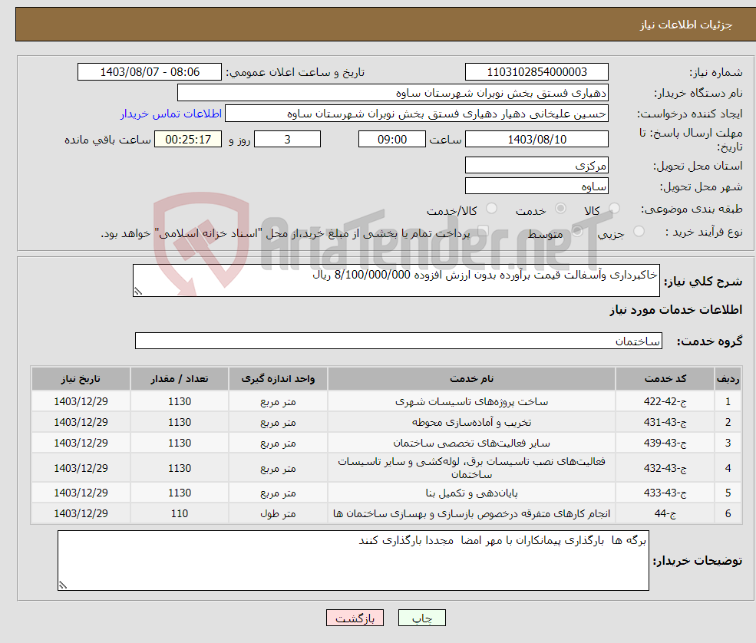
Task: Click the buyer notes textarea
Action: pos(353,561)
